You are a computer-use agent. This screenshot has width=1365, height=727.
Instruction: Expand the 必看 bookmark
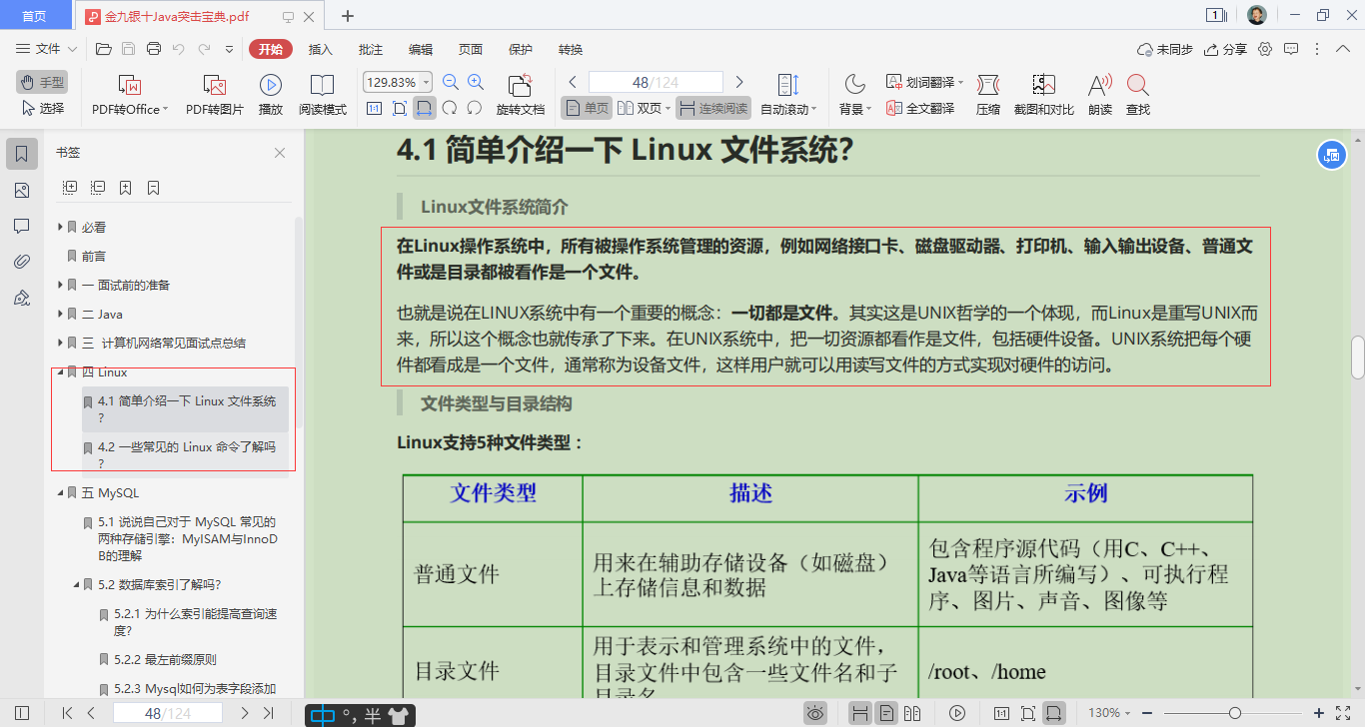coord(60,228)
